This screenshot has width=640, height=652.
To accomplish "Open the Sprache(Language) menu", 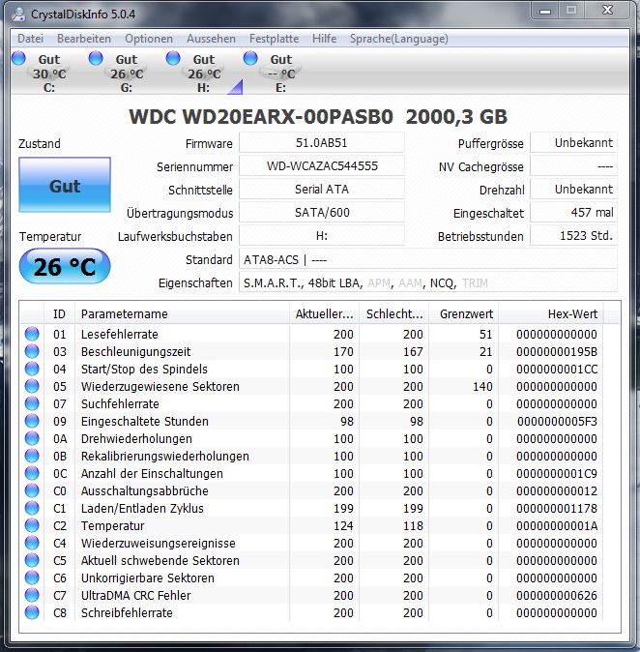I will click(x=399, y=39).
